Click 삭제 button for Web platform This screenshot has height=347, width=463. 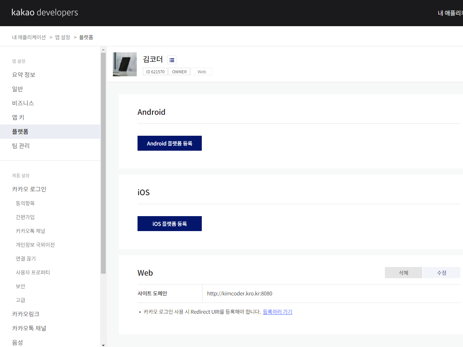[404, 273]
